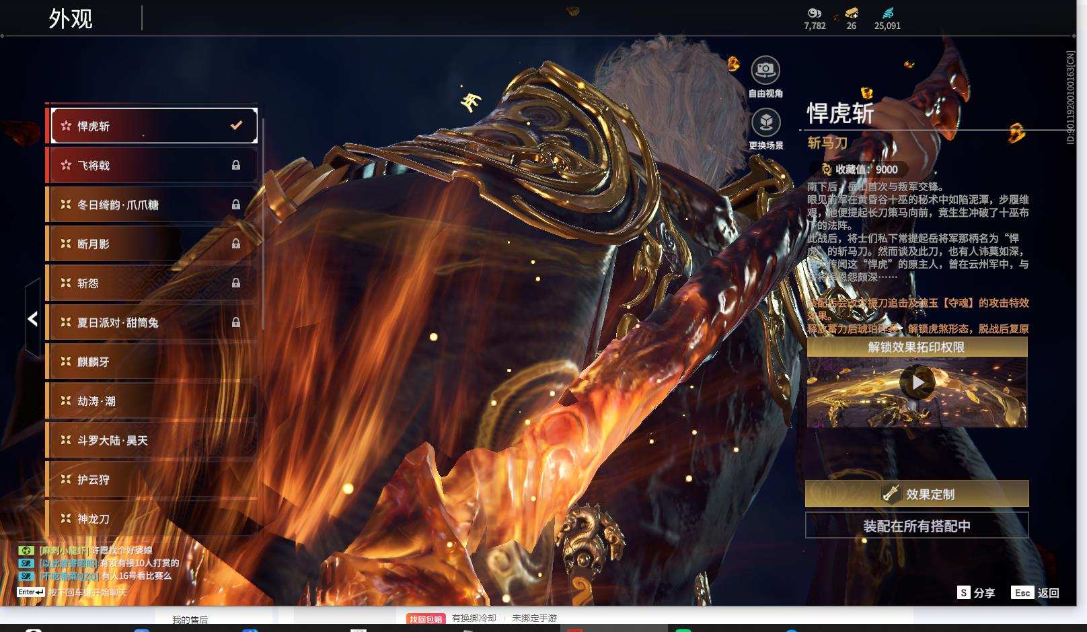
Task: Play the skin effect preview video
Action: 917,382
